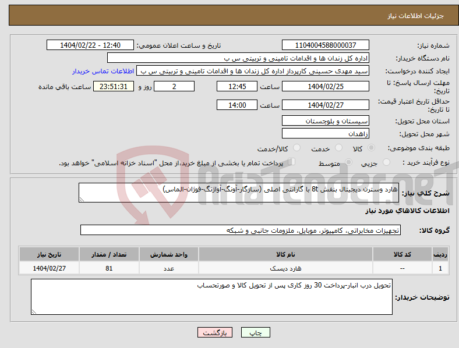Click the goods group field تجهیزات مخابراتی
459x348 pixels.
241,230
